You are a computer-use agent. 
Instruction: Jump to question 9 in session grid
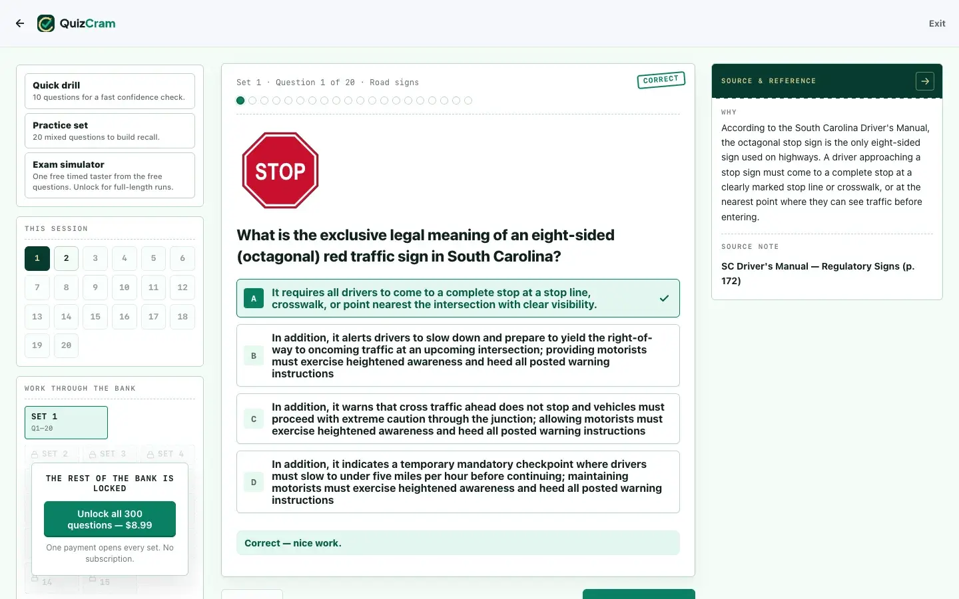pyautogui.click(x=95, y=288)
